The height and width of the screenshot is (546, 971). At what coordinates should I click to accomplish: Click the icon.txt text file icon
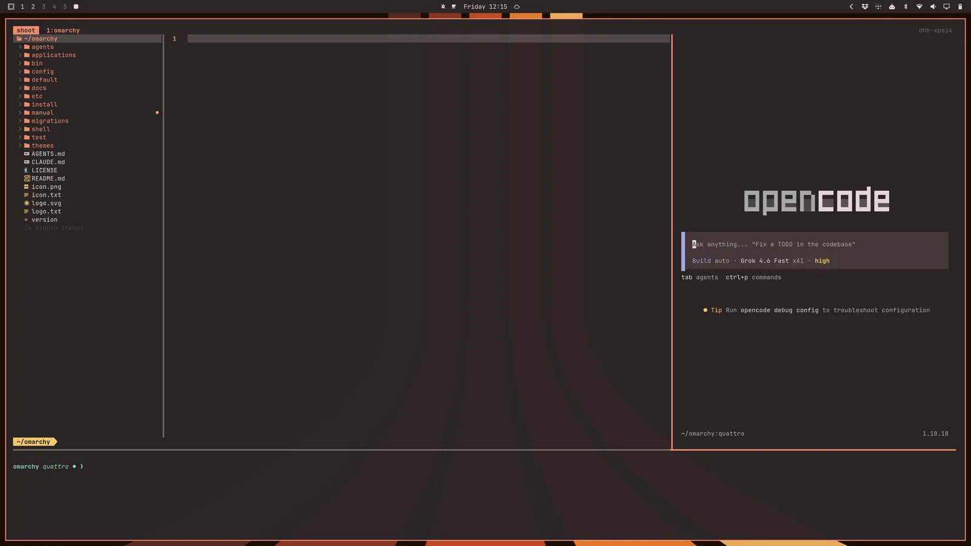(x=27, y=195)
